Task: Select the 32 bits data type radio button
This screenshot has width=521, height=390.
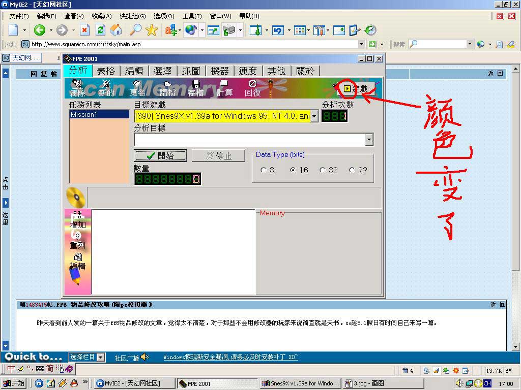Action: (322, 170)
